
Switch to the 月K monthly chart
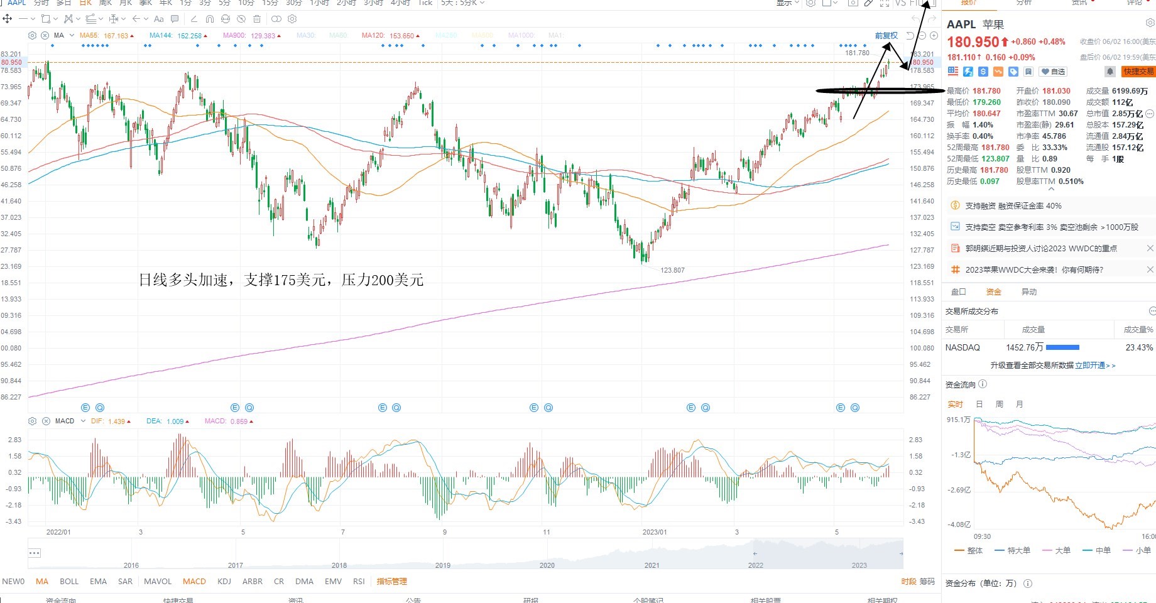pyautogui.click(x=125, y=3)
